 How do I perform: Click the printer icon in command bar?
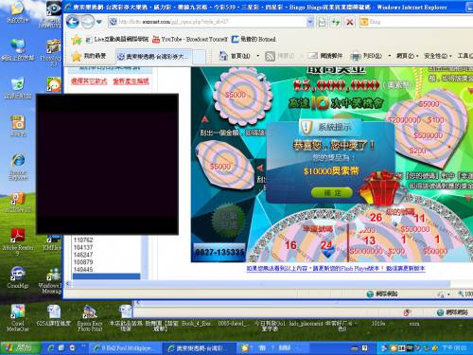click(356, 56)
